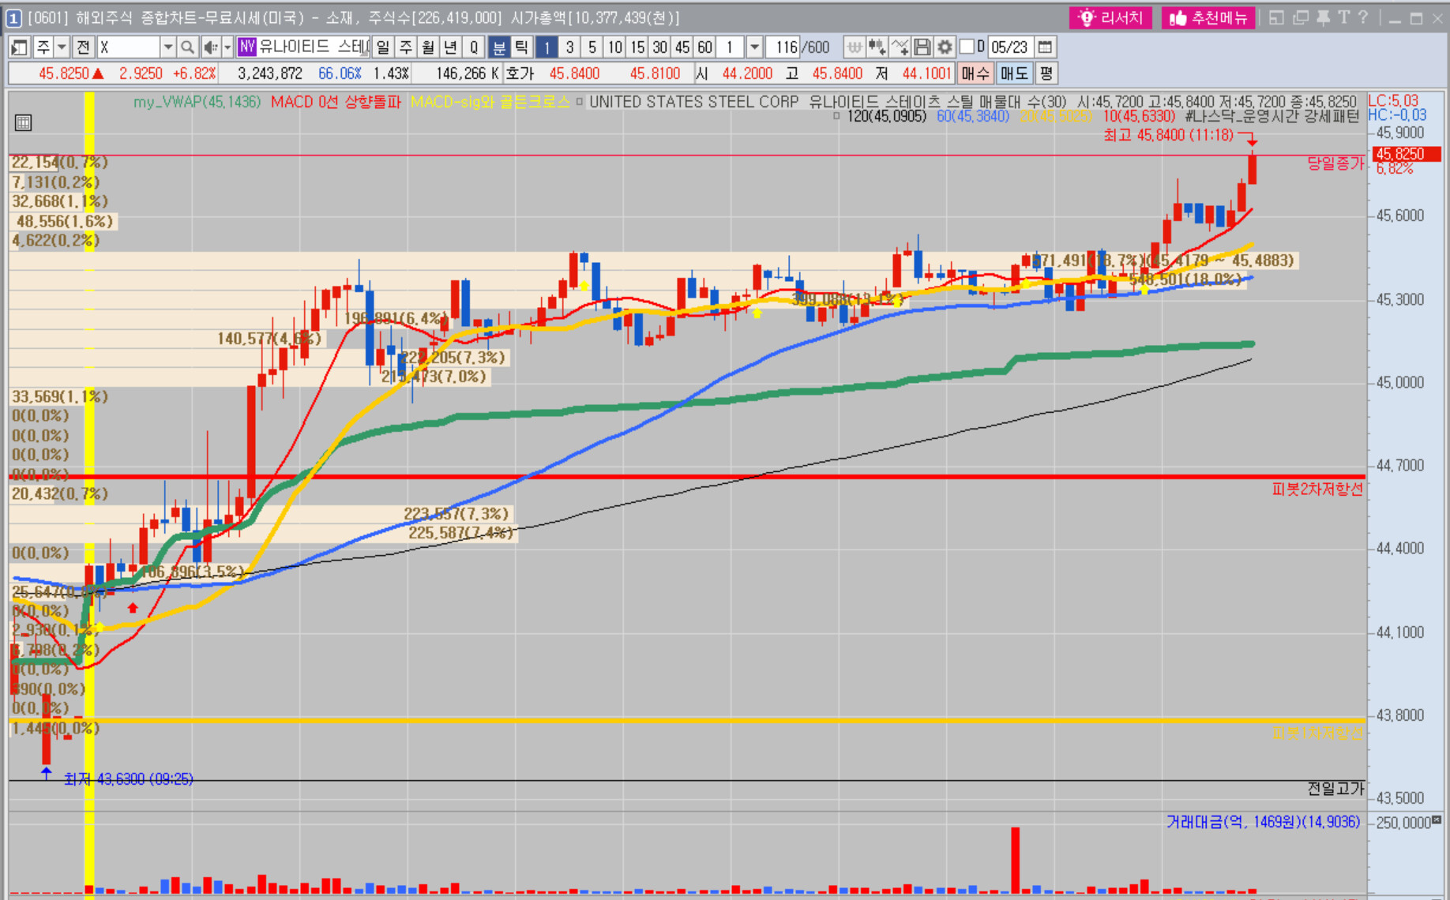Screen dimensions: 1450x900
Task: Select the 60-minute interval button
Action: (x=705, y=47)
